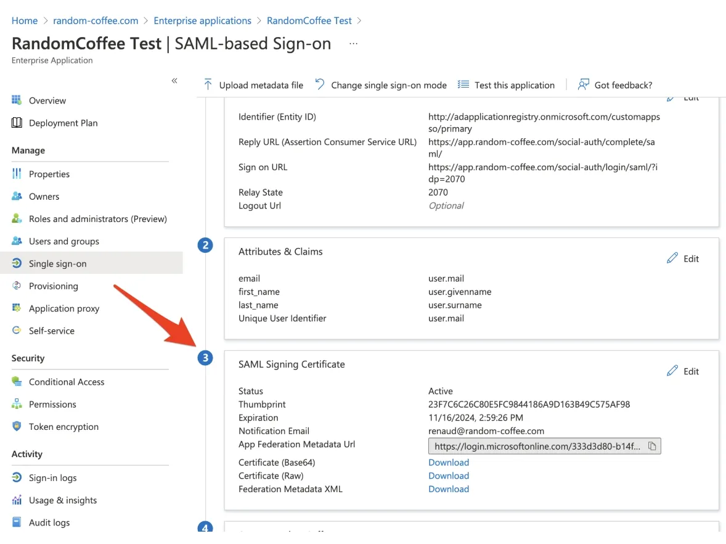This screenshot has height=544, width=726.
Task: Download Federation Metadata XML
Action: [x=449, y=489]
